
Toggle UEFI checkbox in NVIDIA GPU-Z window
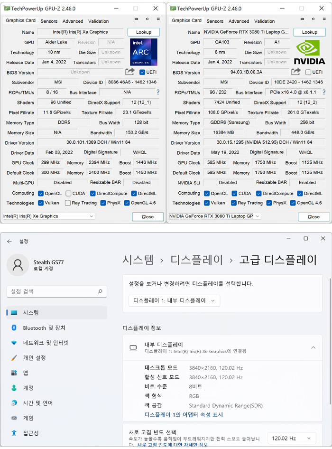(308, 72)
